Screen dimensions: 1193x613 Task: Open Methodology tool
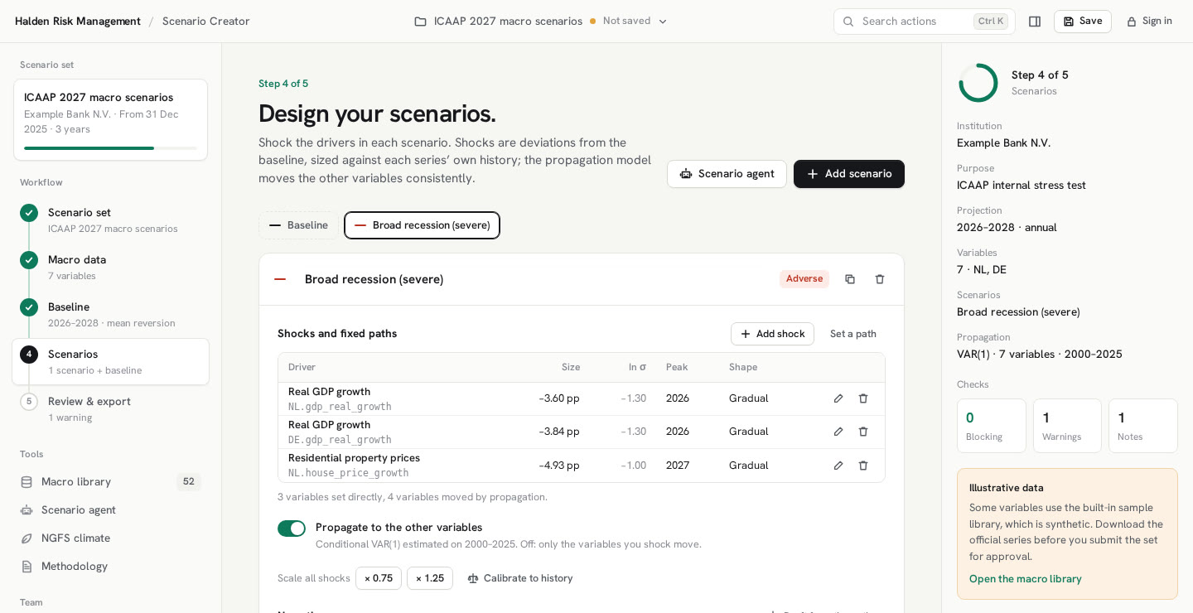click(x=110, y=567)
